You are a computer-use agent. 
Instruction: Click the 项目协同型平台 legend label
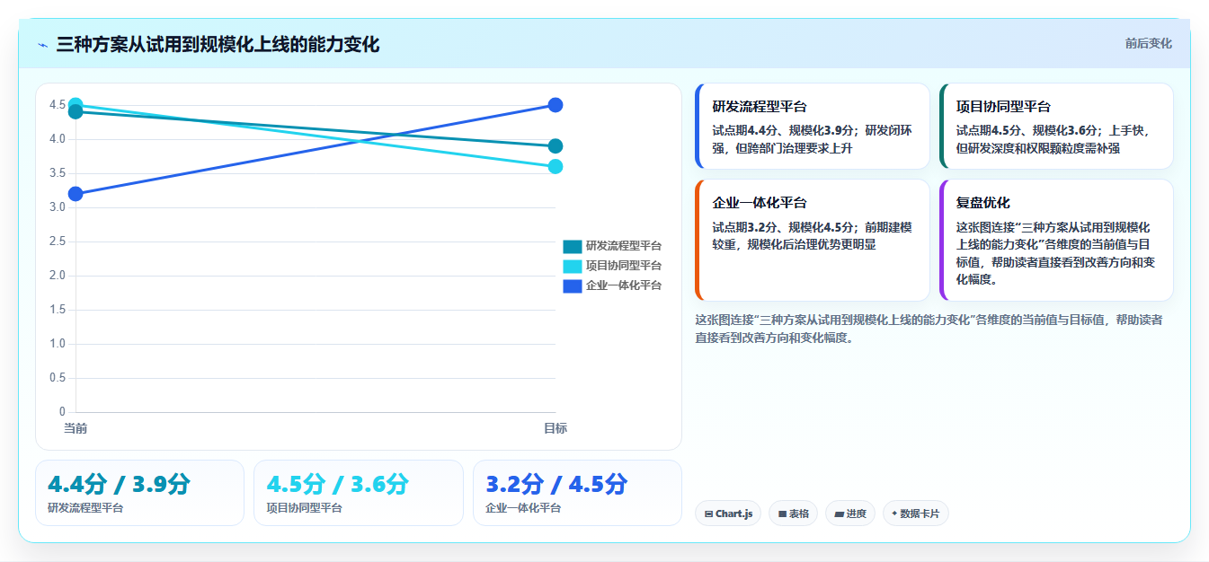tap(624, 266)
